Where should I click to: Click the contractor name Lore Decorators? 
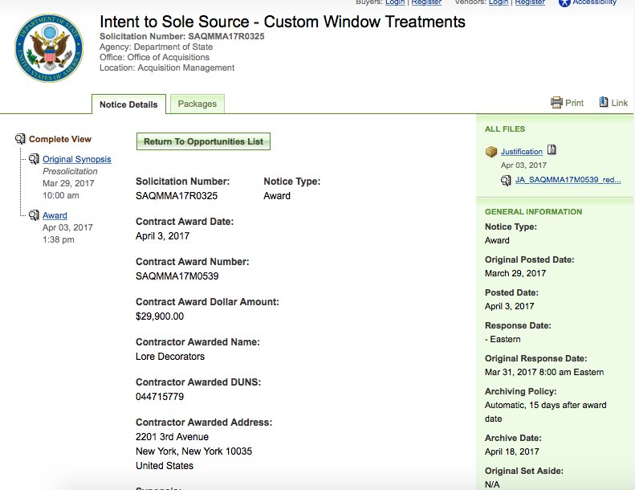point(170,356)
